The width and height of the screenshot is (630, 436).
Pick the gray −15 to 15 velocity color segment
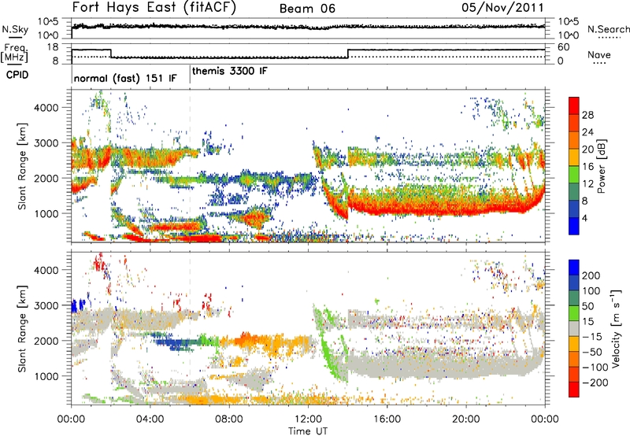[574, 328]
